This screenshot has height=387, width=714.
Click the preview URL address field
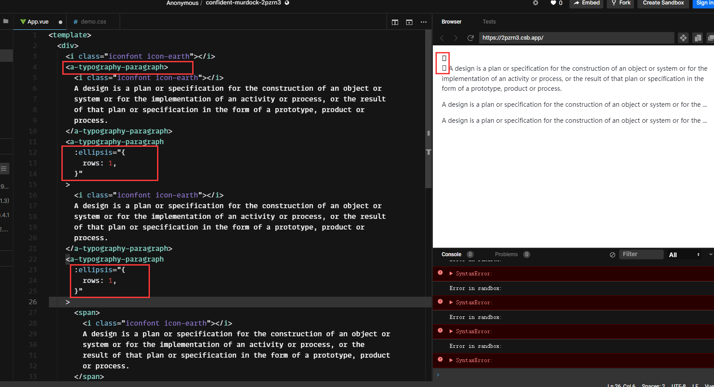tap(577, 38)
